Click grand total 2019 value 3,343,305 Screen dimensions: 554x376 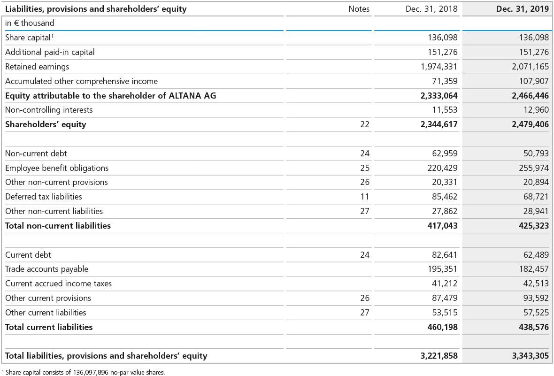[530, 356]
